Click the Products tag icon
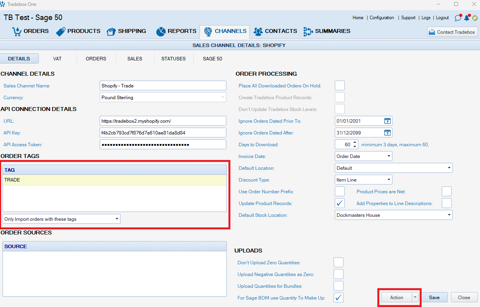Image resolution: width=480 pixels, height=307 pixels. [x=61, y=31]
